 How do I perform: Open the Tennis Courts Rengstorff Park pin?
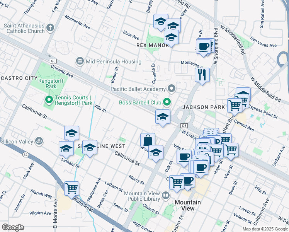point(49,100)
